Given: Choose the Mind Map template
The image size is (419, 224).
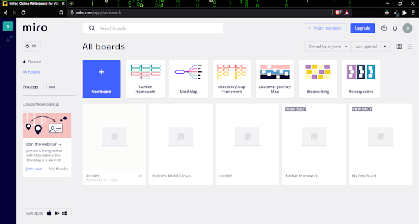Looking at the screenshot, I should (x=189, y=79).
